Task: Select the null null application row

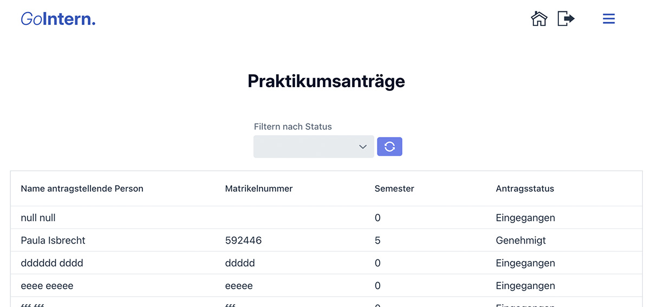Action: pos(38,218)
